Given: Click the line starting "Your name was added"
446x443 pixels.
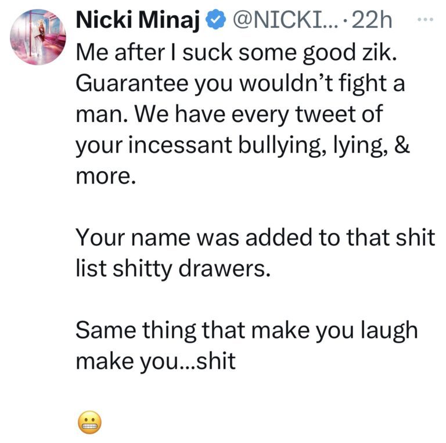Looking at the screenshot, I should coord(256,238).
